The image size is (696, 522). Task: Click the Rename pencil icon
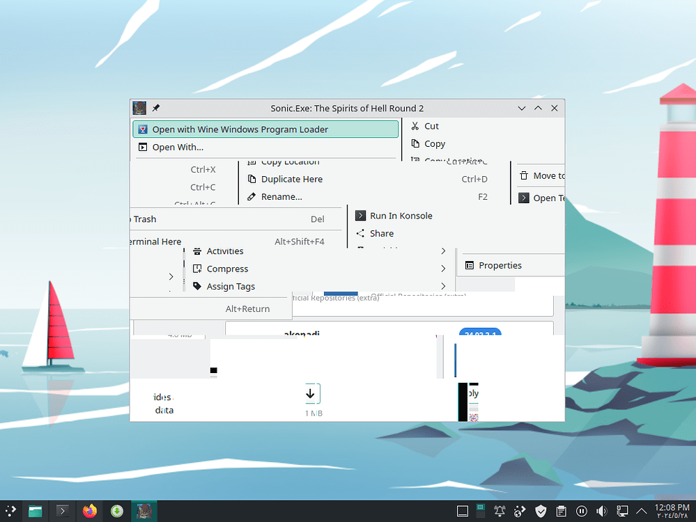[x=252, y=197]
